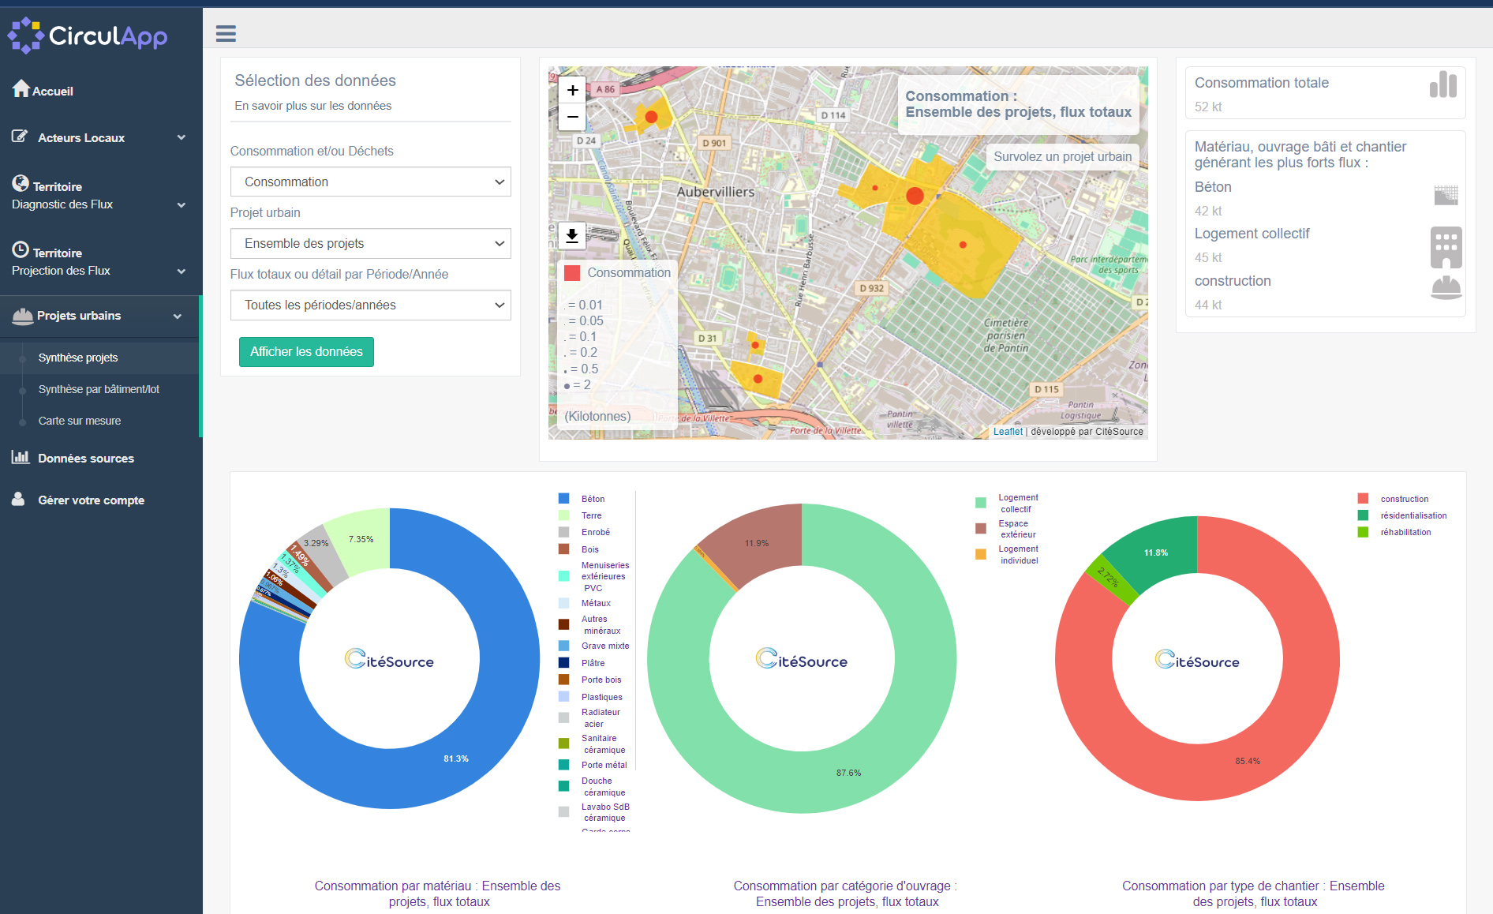Open the Projet urbain dropdown

(370, 243)
